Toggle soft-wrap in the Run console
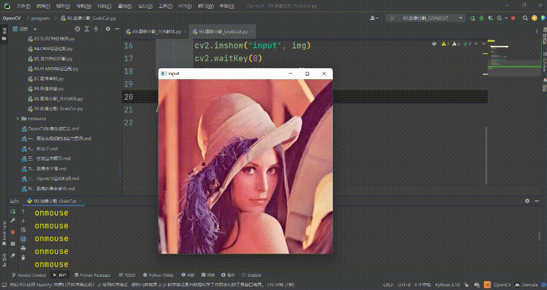The height and width of the screenshot is (290, 547). (24, 230)
